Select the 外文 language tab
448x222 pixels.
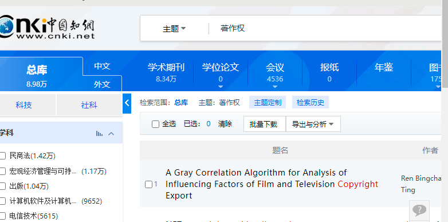[x=103, y=84]
